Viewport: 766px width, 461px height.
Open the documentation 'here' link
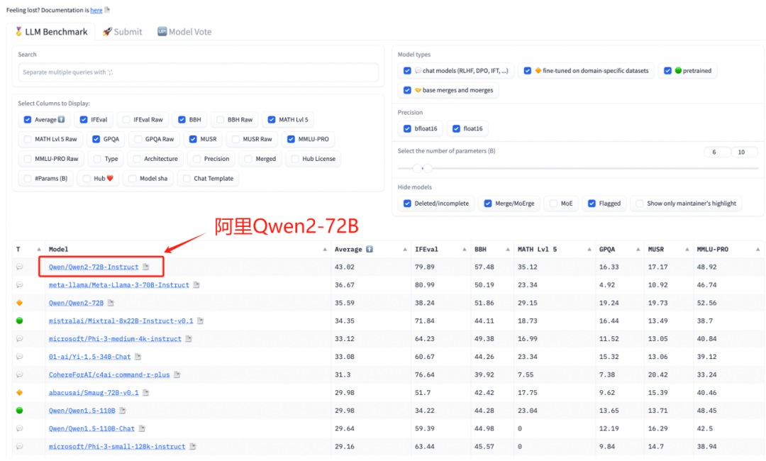[96, 10]
